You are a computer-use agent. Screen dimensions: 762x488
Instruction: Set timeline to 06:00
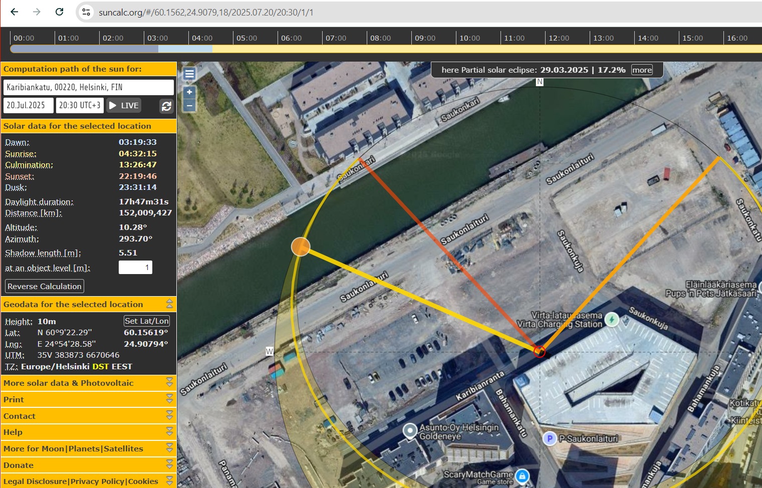[x=291, y=38]
